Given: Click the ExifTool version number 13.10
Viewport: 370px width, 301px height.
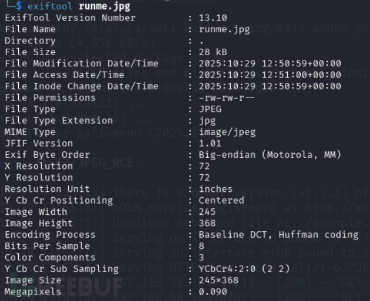Looking at the screenshot, I should (x=213, y=18).
